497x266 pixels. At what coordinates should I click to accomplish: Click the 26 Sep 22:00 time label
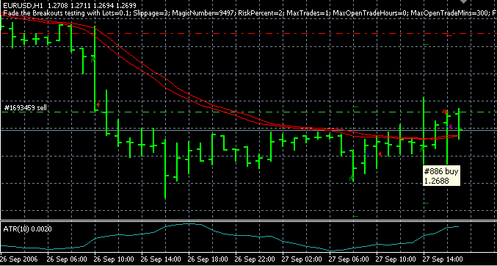point(255,259)
